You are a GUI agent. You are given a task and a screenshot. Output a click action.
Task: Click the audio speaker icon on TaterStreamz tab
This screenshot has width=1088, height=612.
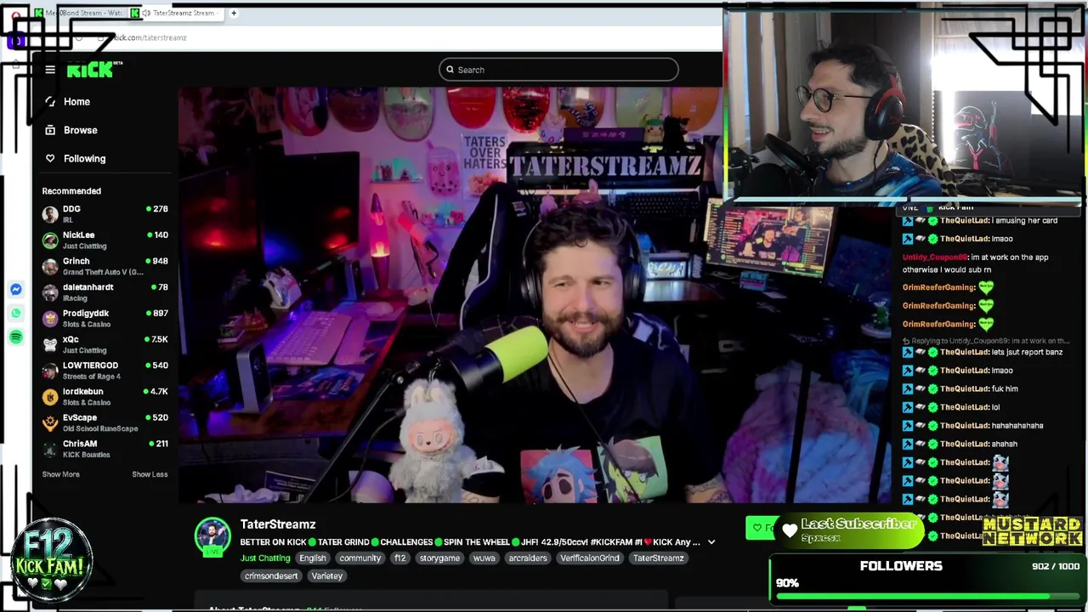146,14
